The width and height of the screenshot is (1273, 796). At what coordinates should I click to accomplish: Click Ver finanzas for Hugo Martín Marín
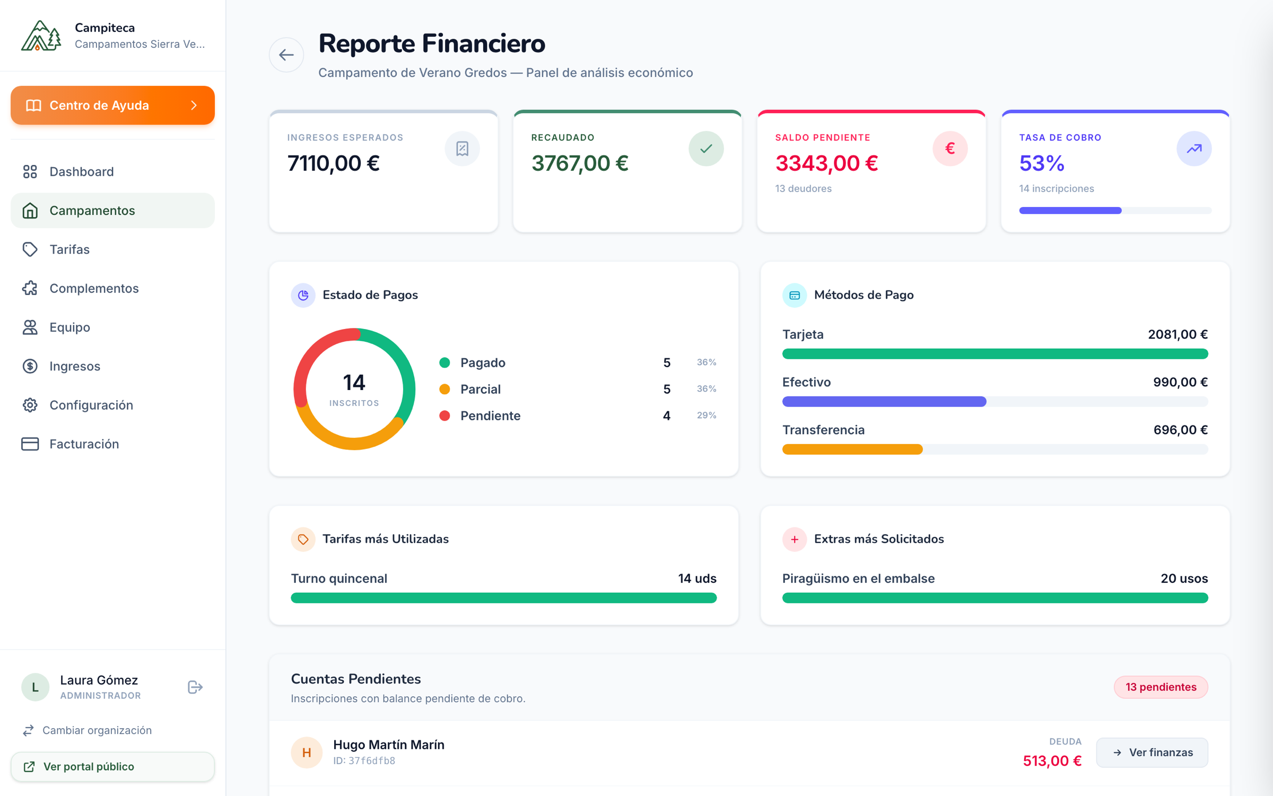click(1152, 752)
